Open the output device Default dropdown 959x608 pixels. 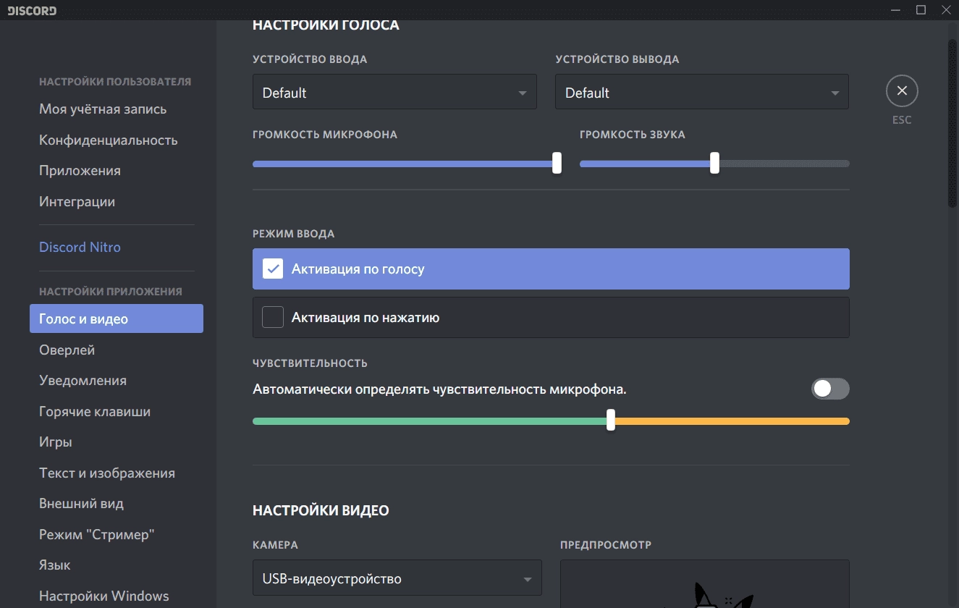pos(702,92)
